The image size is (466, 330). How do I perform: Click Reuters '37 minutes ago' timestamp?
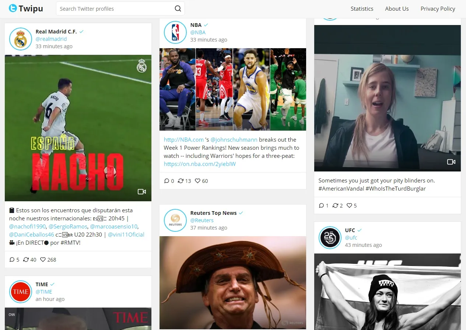(209, 228)
